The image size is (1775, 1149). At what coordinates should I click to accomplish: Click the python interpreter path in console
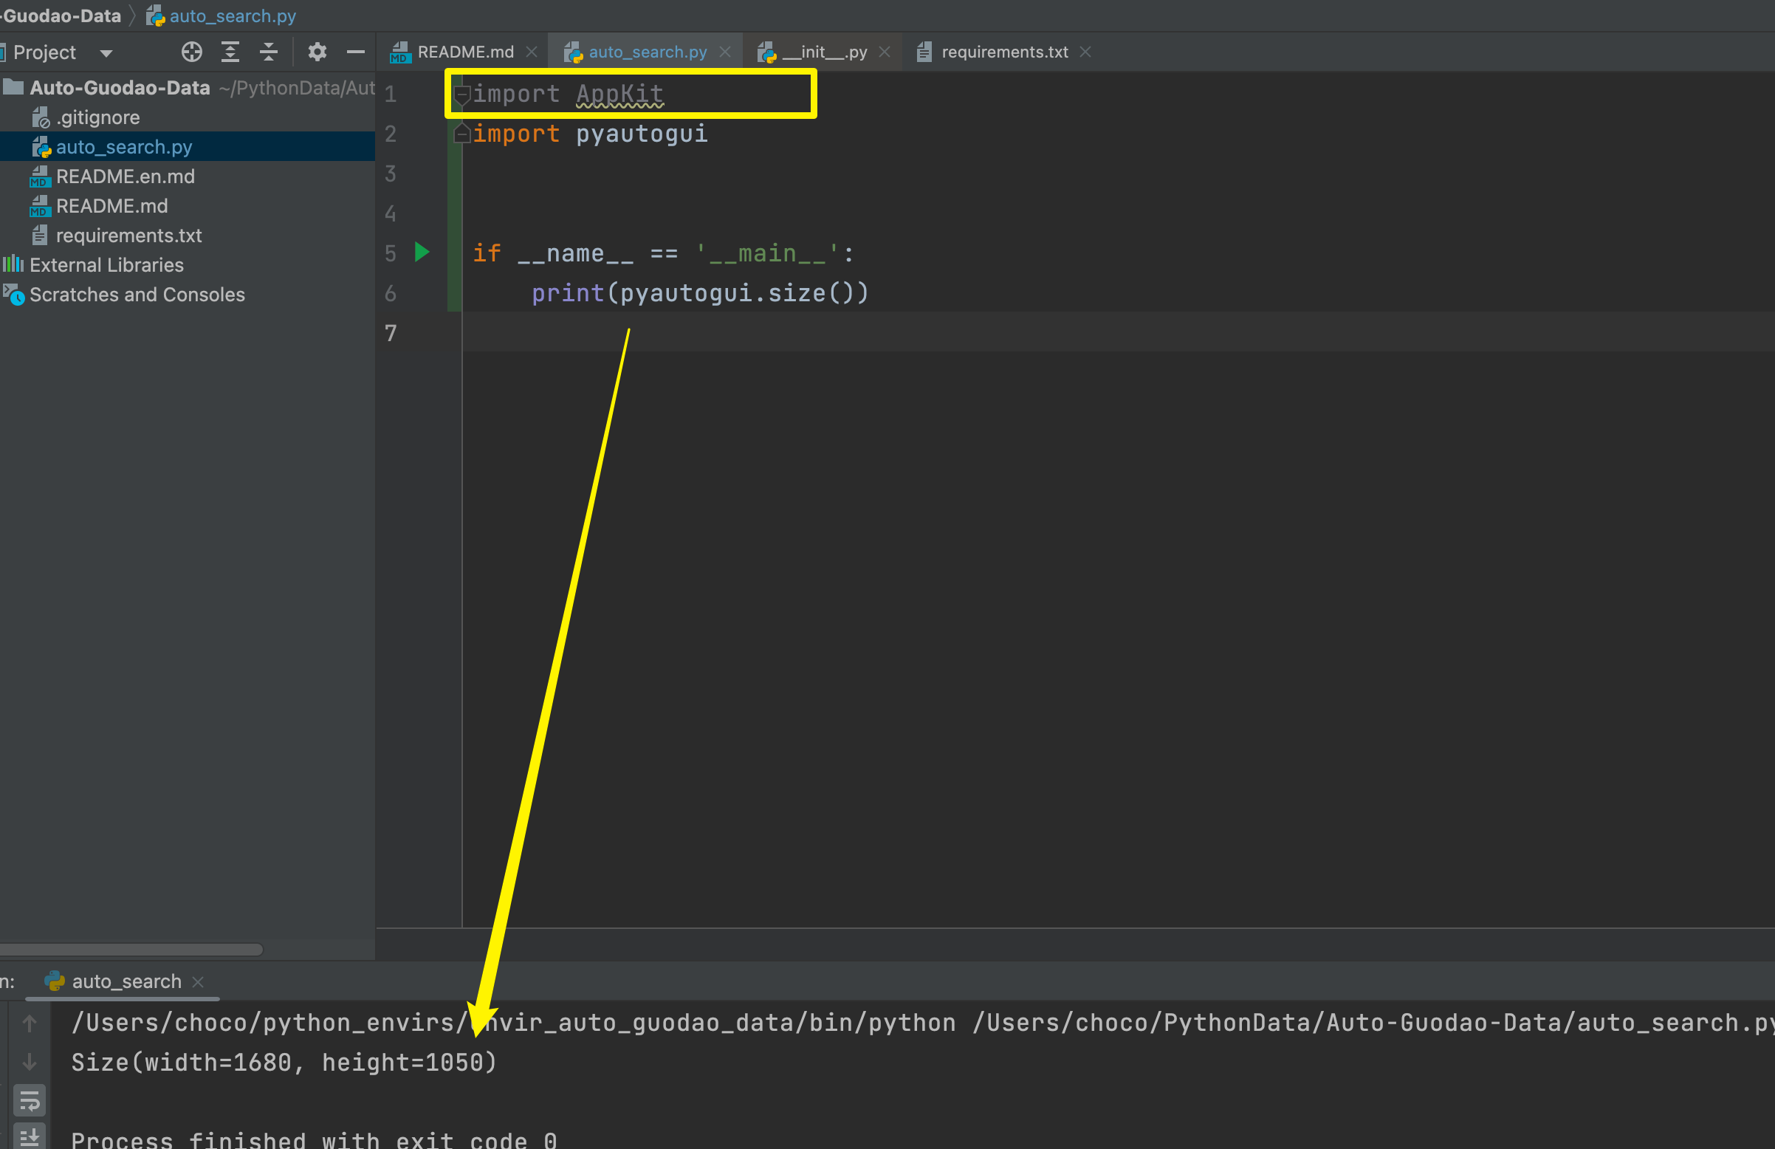click(x=513, y=1022)
